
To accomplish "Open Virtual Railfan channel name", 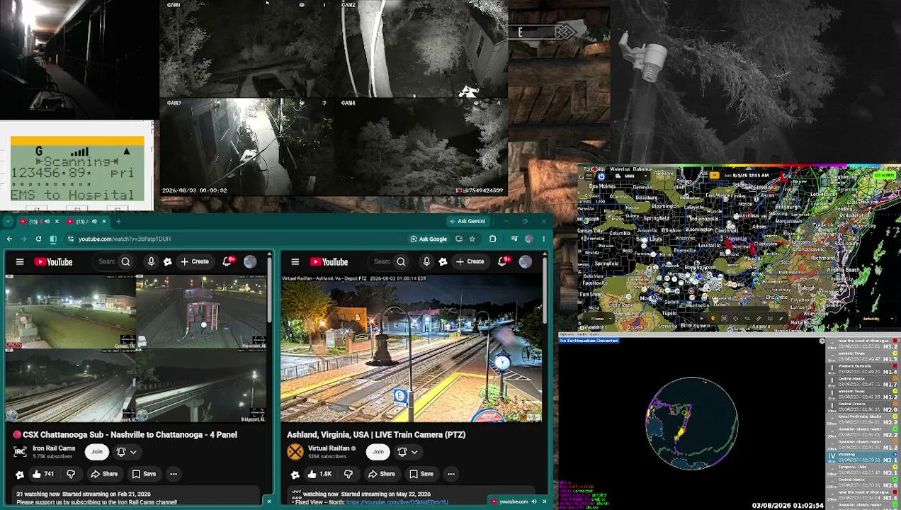I will [329, 448].
